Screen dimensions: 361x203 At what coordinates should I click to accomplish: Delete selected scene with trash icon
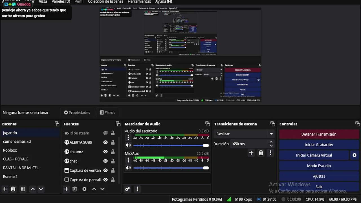(13, 189)
